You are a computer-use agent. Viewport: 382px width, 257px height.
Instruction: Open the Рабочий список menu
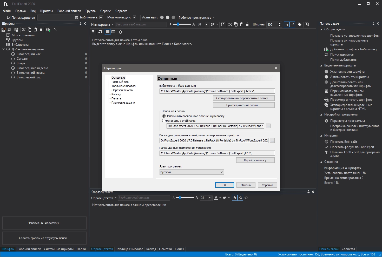[x=69, y=11]
